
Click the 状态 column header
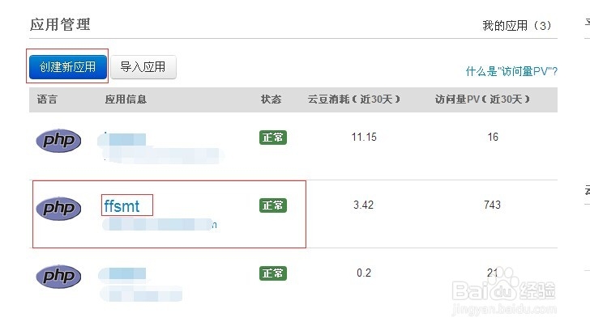[271, 99]
